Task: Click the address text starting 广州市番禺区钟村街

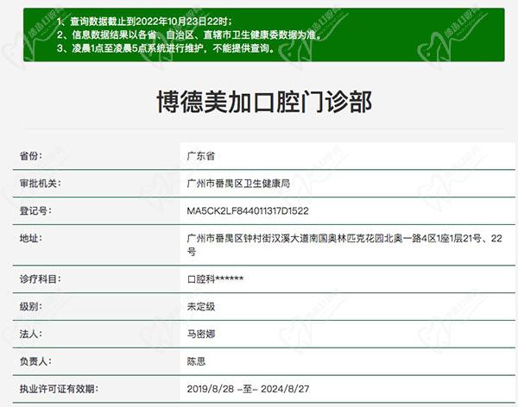Action: [x=344, y=245]
